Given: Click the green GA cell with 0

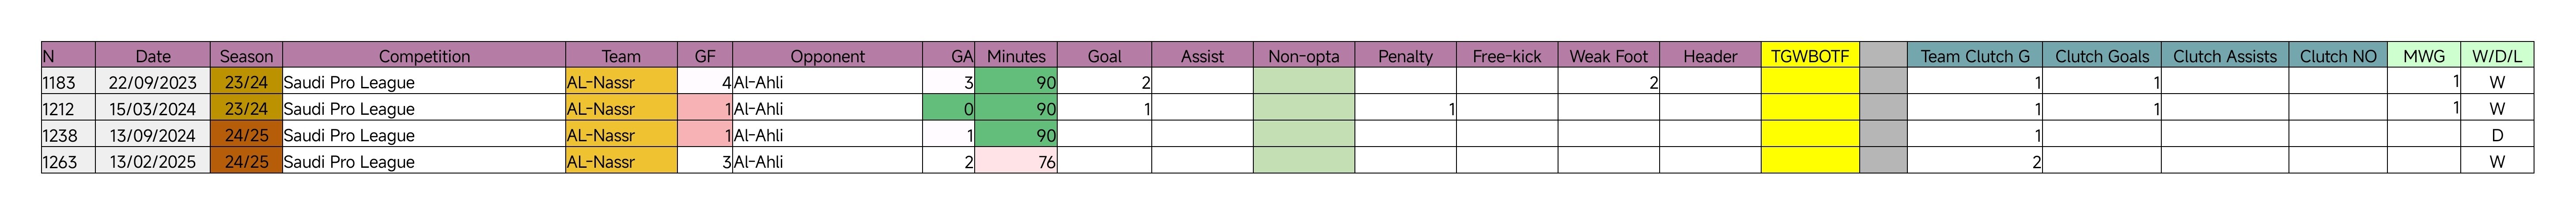Looking at the screenshot, I should click(949, 108).
